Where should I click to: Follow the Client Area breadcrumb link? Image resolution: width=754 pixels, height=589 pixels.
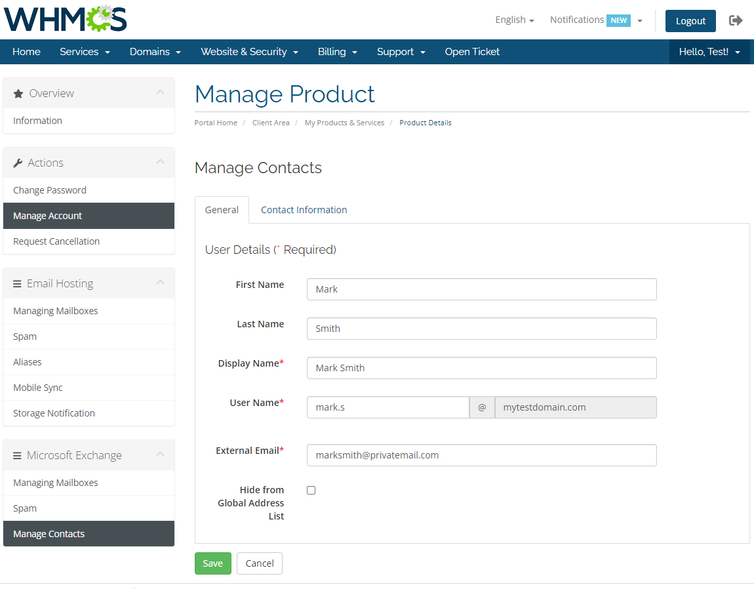(x=271, y=123)
